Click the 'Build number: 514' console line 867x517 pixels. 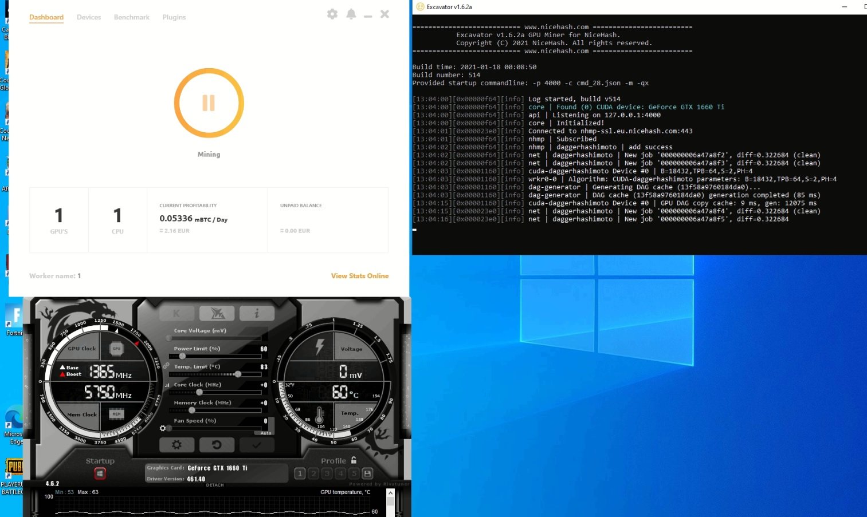click(446, 75)
